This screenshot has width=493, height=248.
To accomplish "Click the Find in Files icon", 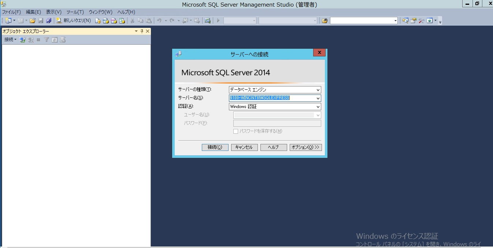I will (325, 21).
